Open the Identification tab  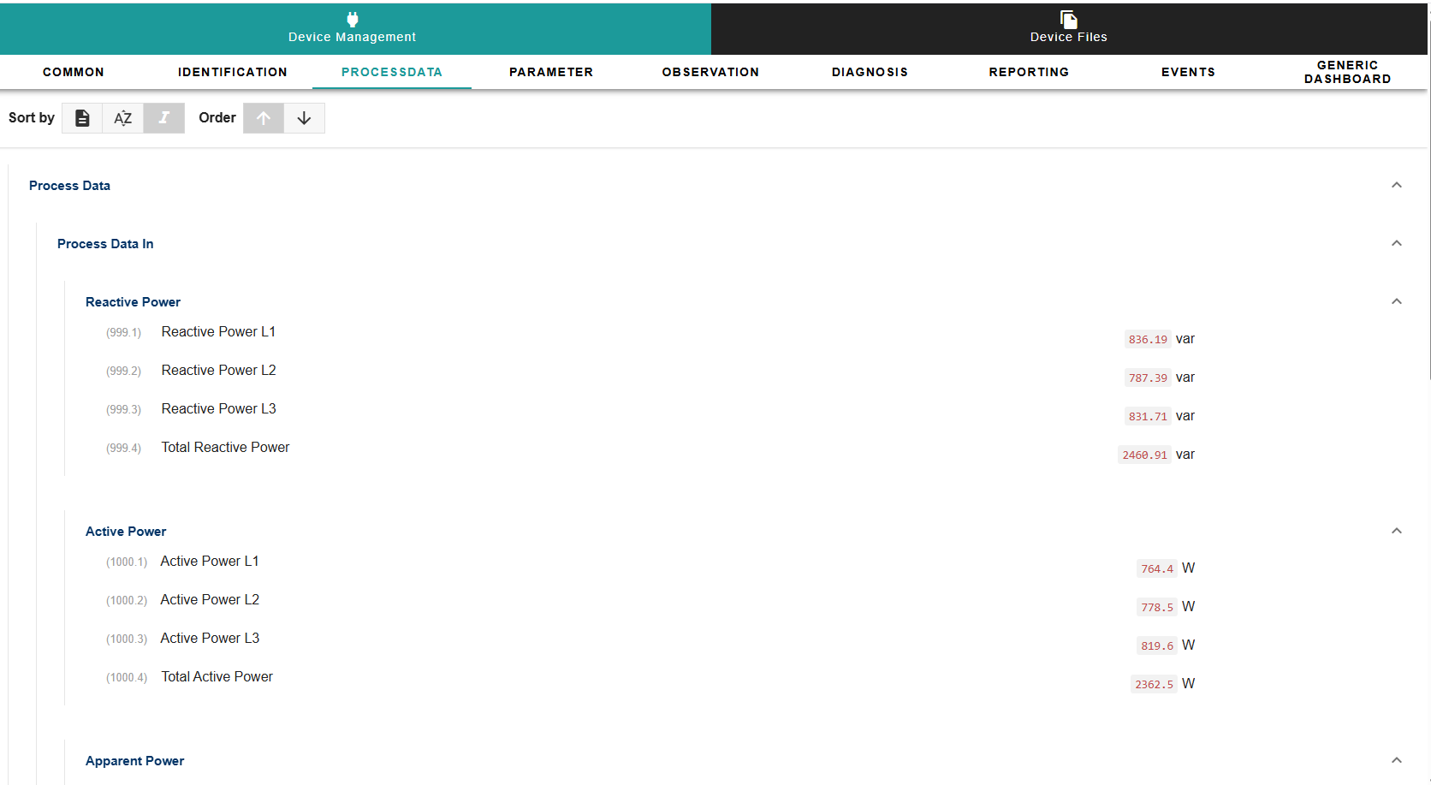tap(232, 72)
